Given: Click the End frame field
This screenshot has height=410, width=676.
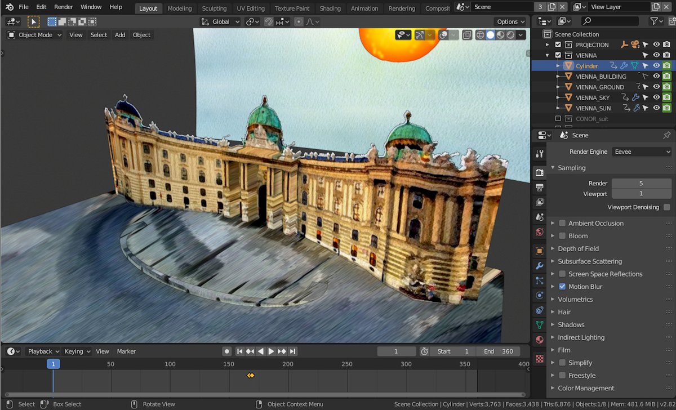Looking at the screenshot, I should [497, 351].
